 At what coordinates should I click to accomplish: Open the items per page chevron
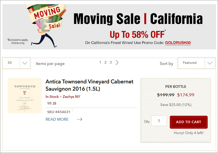point(25,63)
